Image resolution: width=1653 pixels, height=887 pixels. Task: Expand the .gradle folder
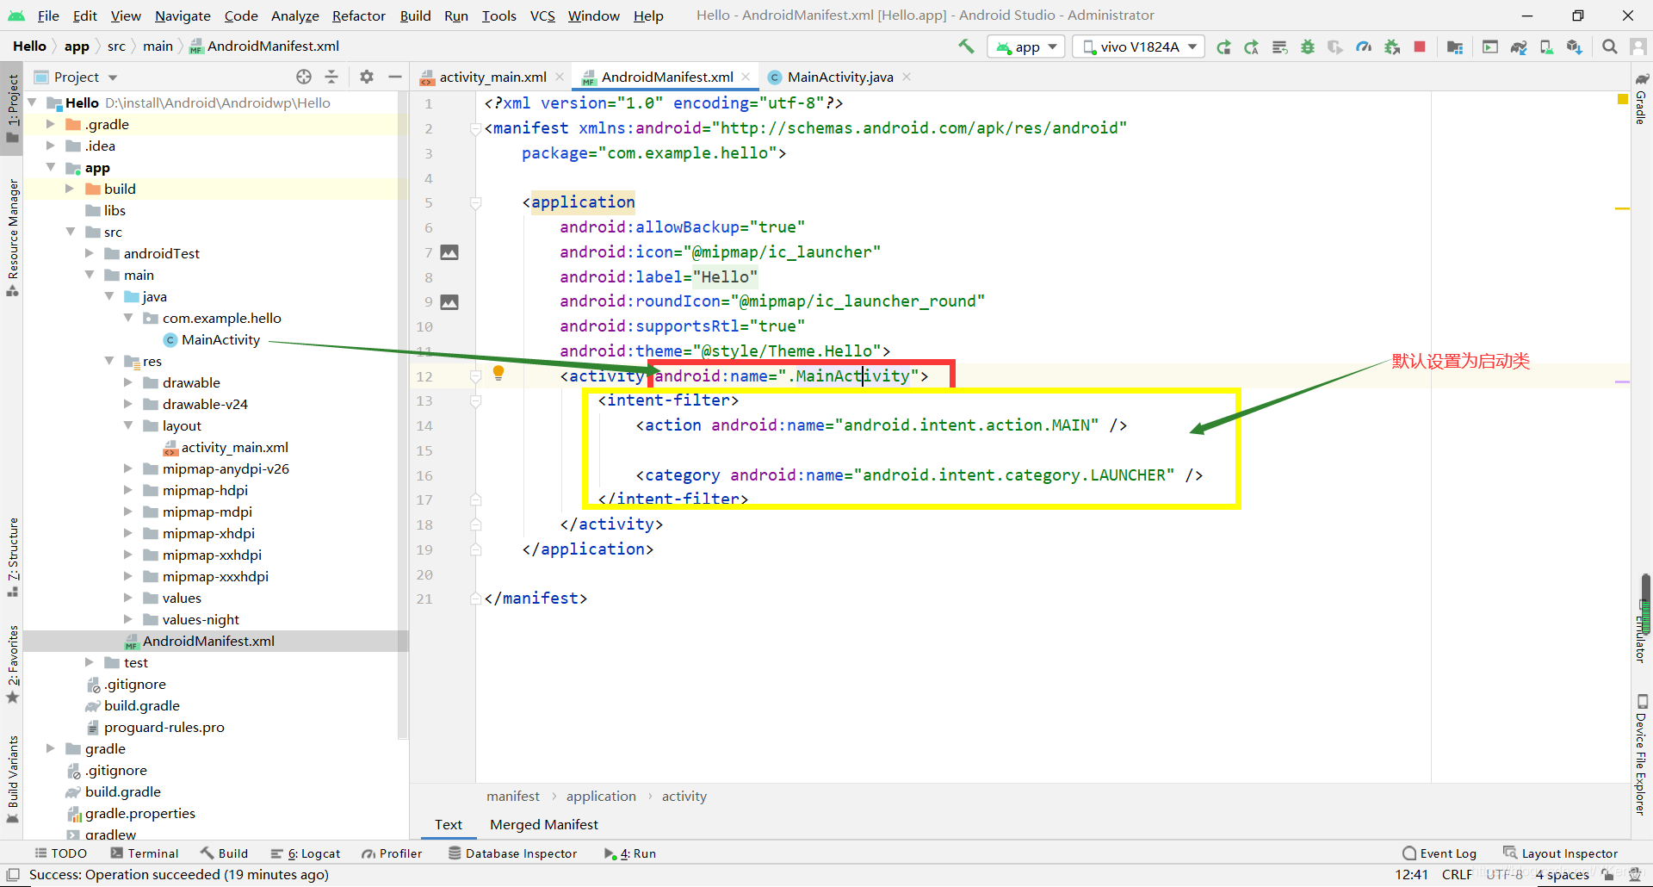point(51,124)
